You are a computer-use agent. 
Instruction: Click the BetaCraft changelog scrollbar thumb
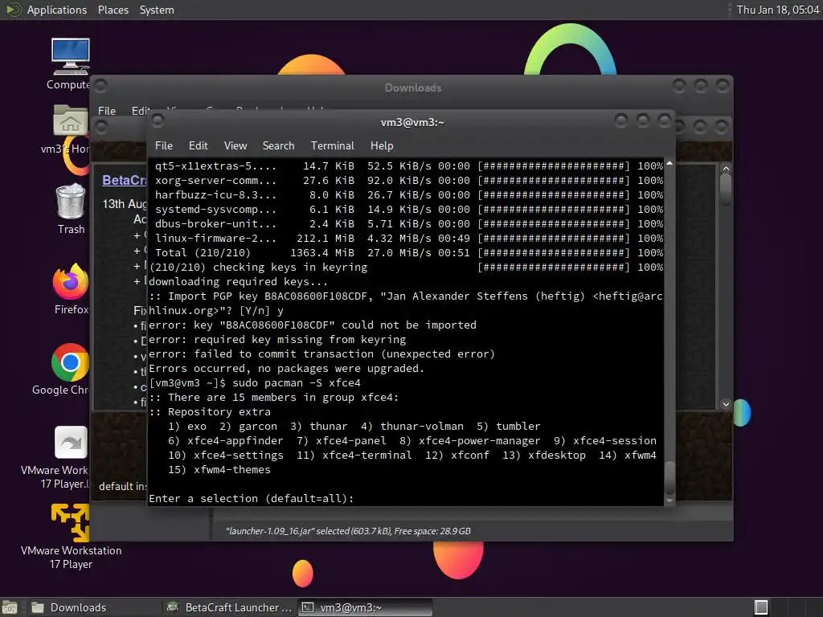pyautogui.click(x=726, y=189)
